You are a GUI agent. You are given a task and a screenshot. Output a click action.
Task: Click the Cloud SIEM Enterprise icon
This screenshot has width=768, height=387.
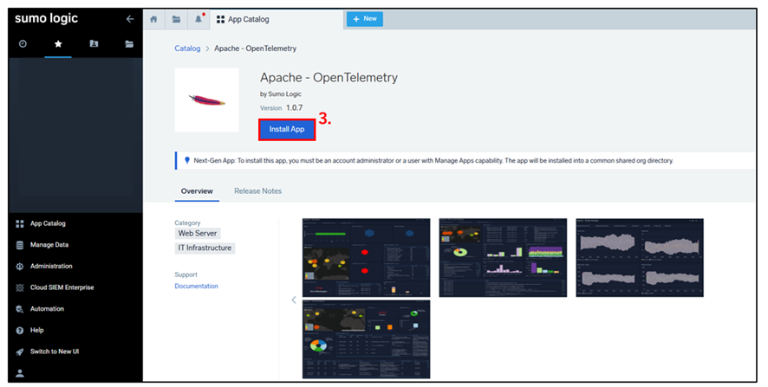coord(20,287)
